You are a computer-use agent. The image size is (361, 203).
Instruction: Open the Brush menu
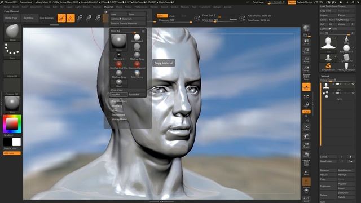coord(16,7)
